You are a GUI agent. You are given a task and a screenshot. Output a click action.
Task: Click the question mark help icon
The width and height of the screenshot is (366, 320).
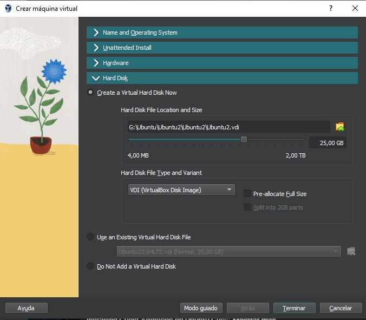pos(330,9)
